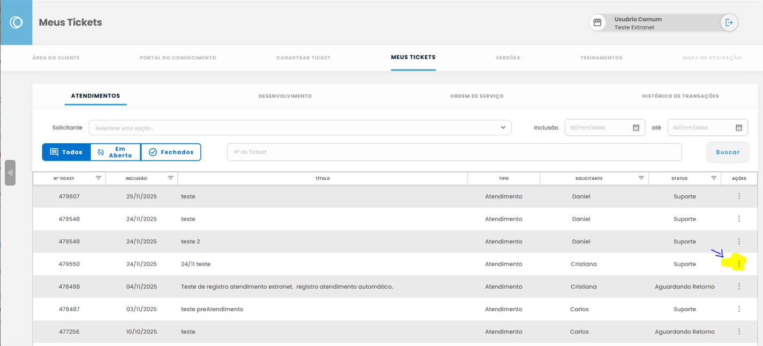Screen dimensions: 763x346
Task: Show only Em Aberto tickets
Action: click(x=115, y=152)
